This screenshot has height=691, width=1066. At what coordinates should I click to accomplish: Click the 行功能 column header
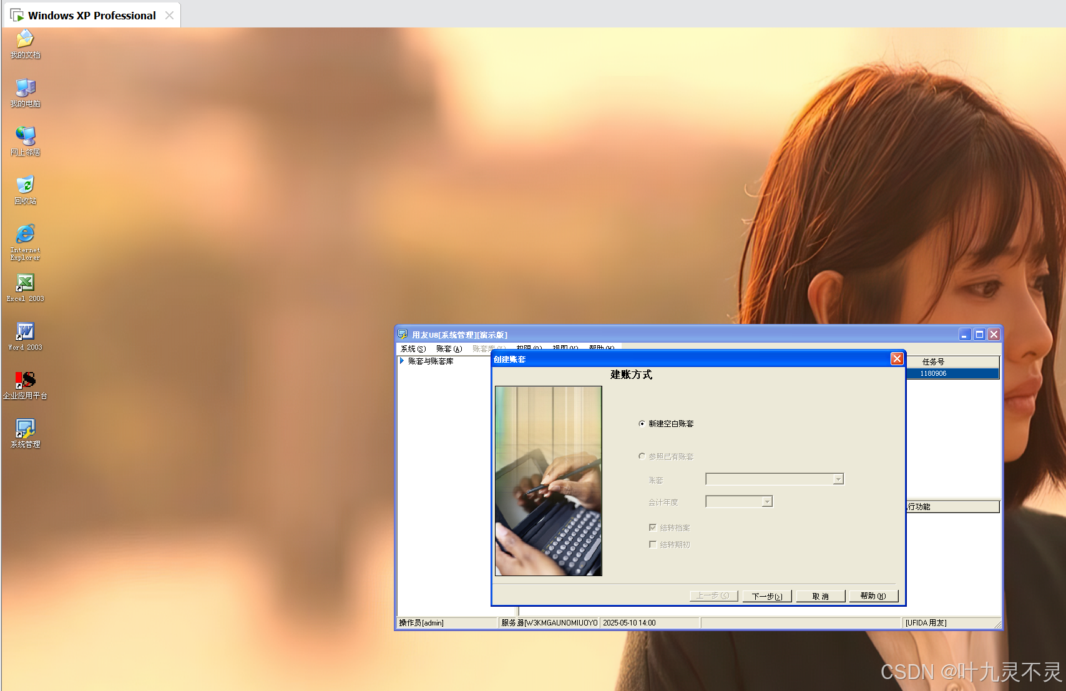[x=952, y=507]
